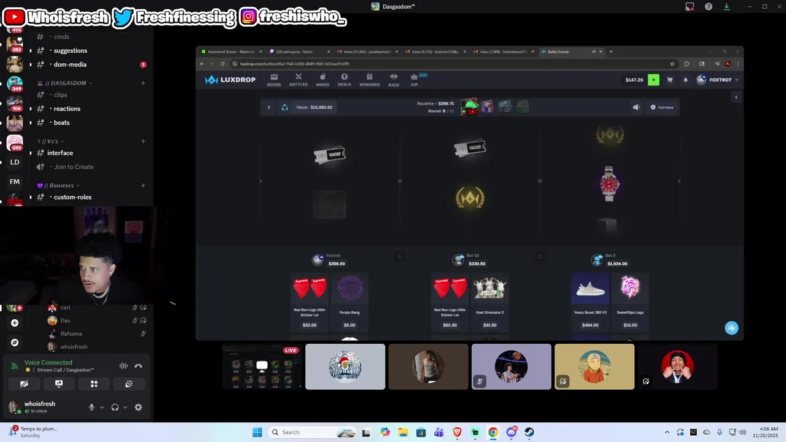Switch to the wehoopinc Twitch tab

(298, 52)
